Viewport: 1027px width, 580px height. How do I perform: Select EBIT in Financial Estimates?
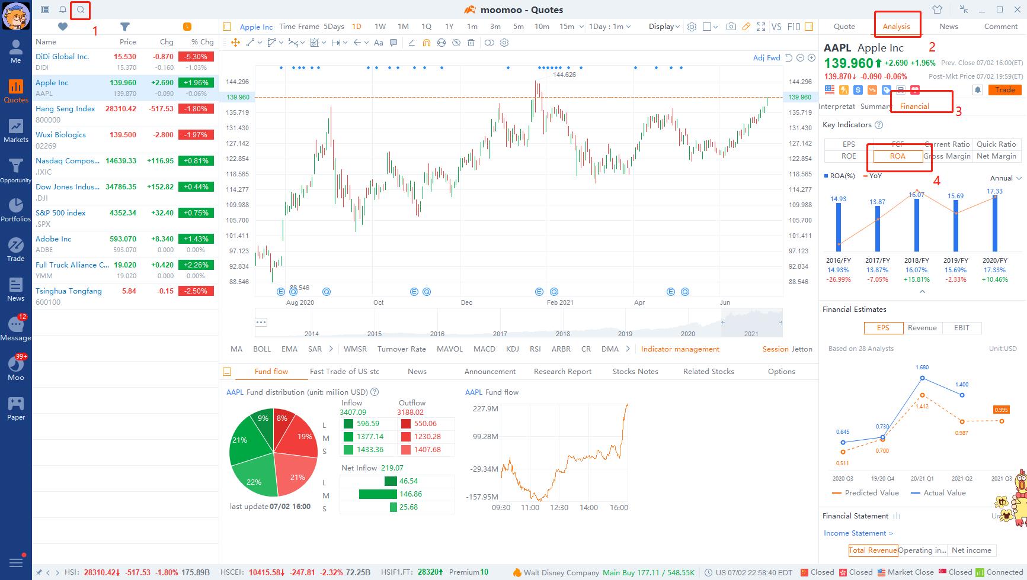pos(961,328)
